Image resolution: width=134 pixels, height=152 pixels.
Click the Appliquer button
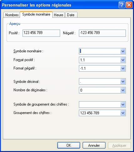point(119,145)
